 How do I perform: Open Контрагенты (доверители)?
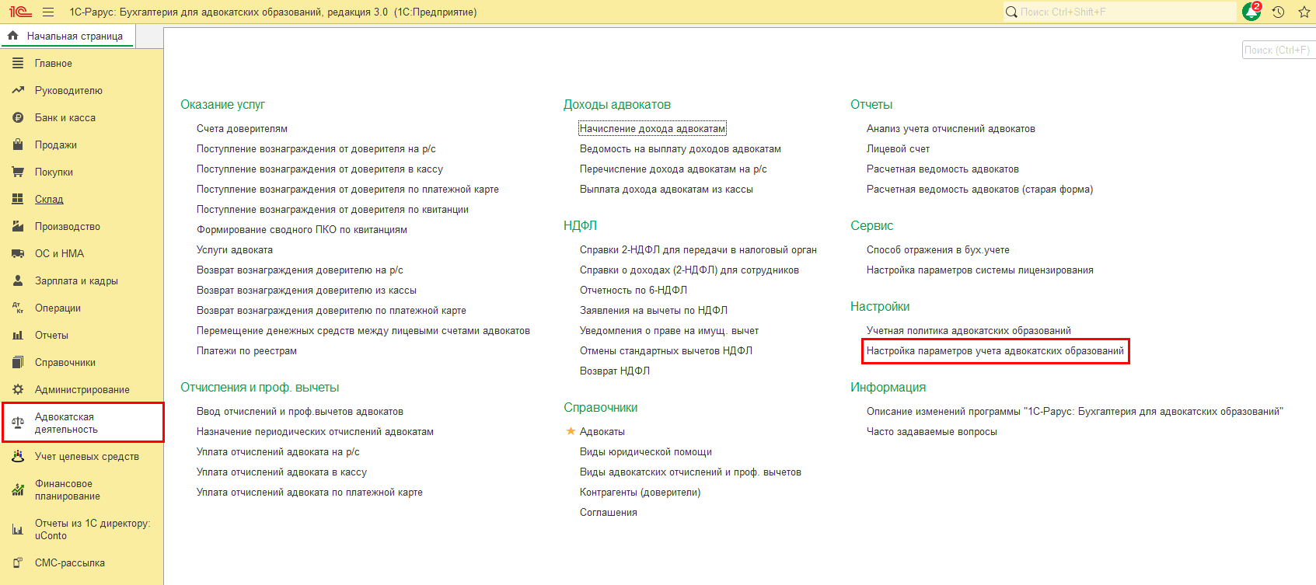point(640,492)
